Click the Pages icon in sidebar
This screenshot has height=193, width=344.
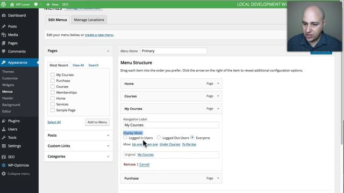[x=4, y=43]
